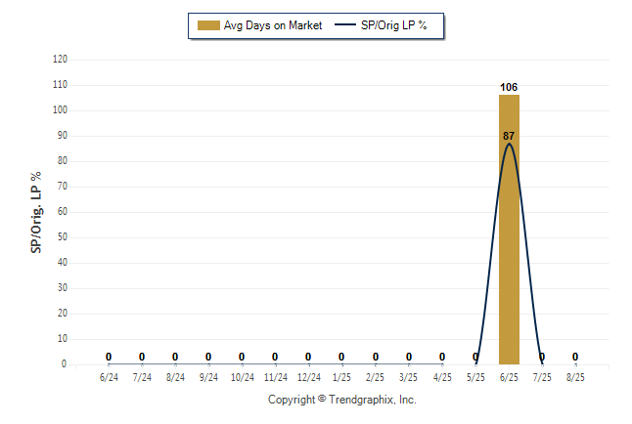Click the gold Avg Days on Market legend swatch
The image size is (632, 424).
[208, 25]
